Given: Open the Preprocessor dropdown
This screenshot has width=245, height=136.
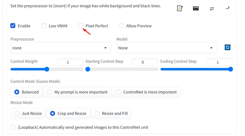Looking at the screenshot, I should coord(61,48).
